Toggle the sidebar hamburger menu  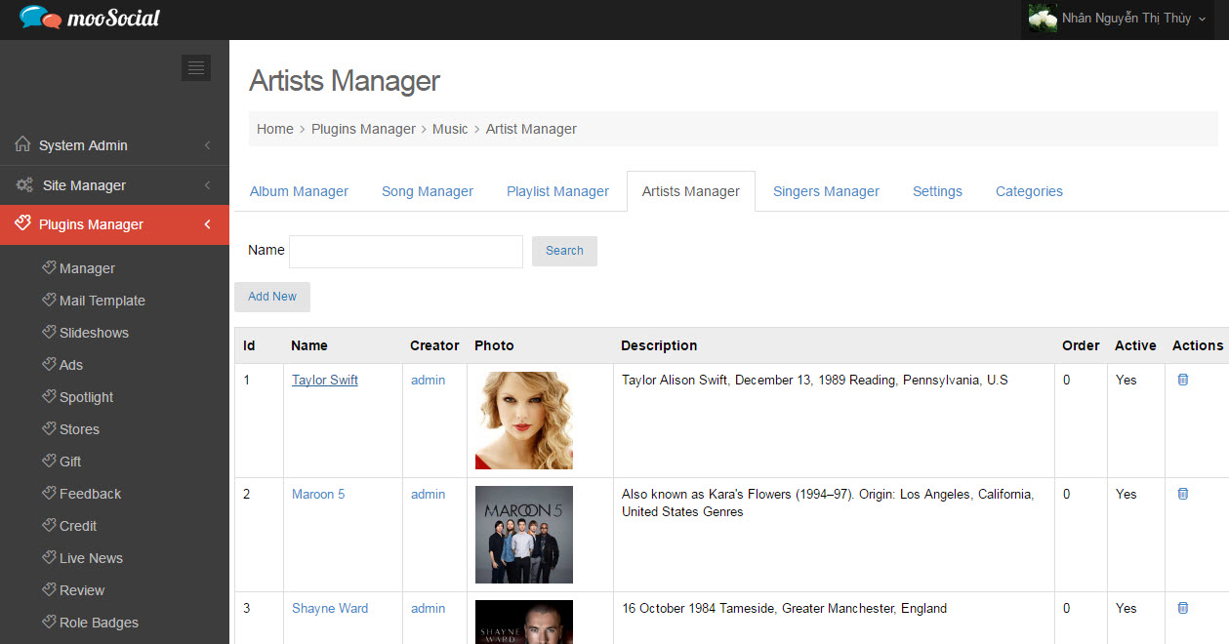[x=196, y=67]
